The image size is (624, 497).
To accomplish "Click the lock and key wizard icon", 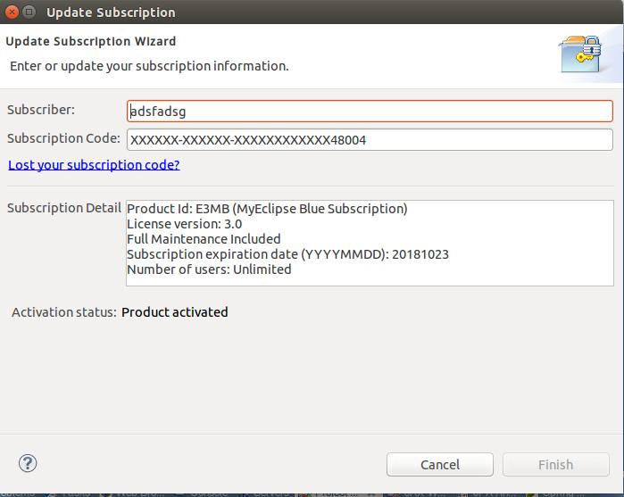I will pyautogui.click(x=580, y=54).
